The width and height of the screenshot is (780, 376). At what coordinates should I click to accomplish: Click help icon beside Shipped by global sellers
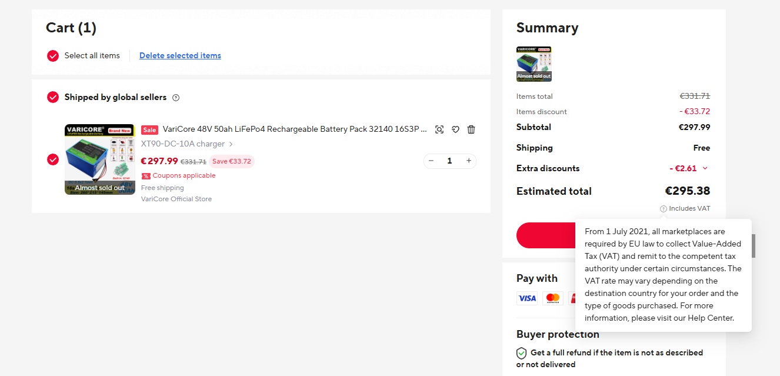pos(176,98)
